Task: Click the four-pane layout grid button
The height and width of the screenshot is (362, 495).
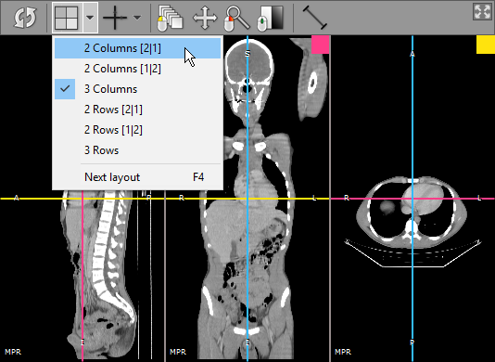Action: click(x=67, y=18)
